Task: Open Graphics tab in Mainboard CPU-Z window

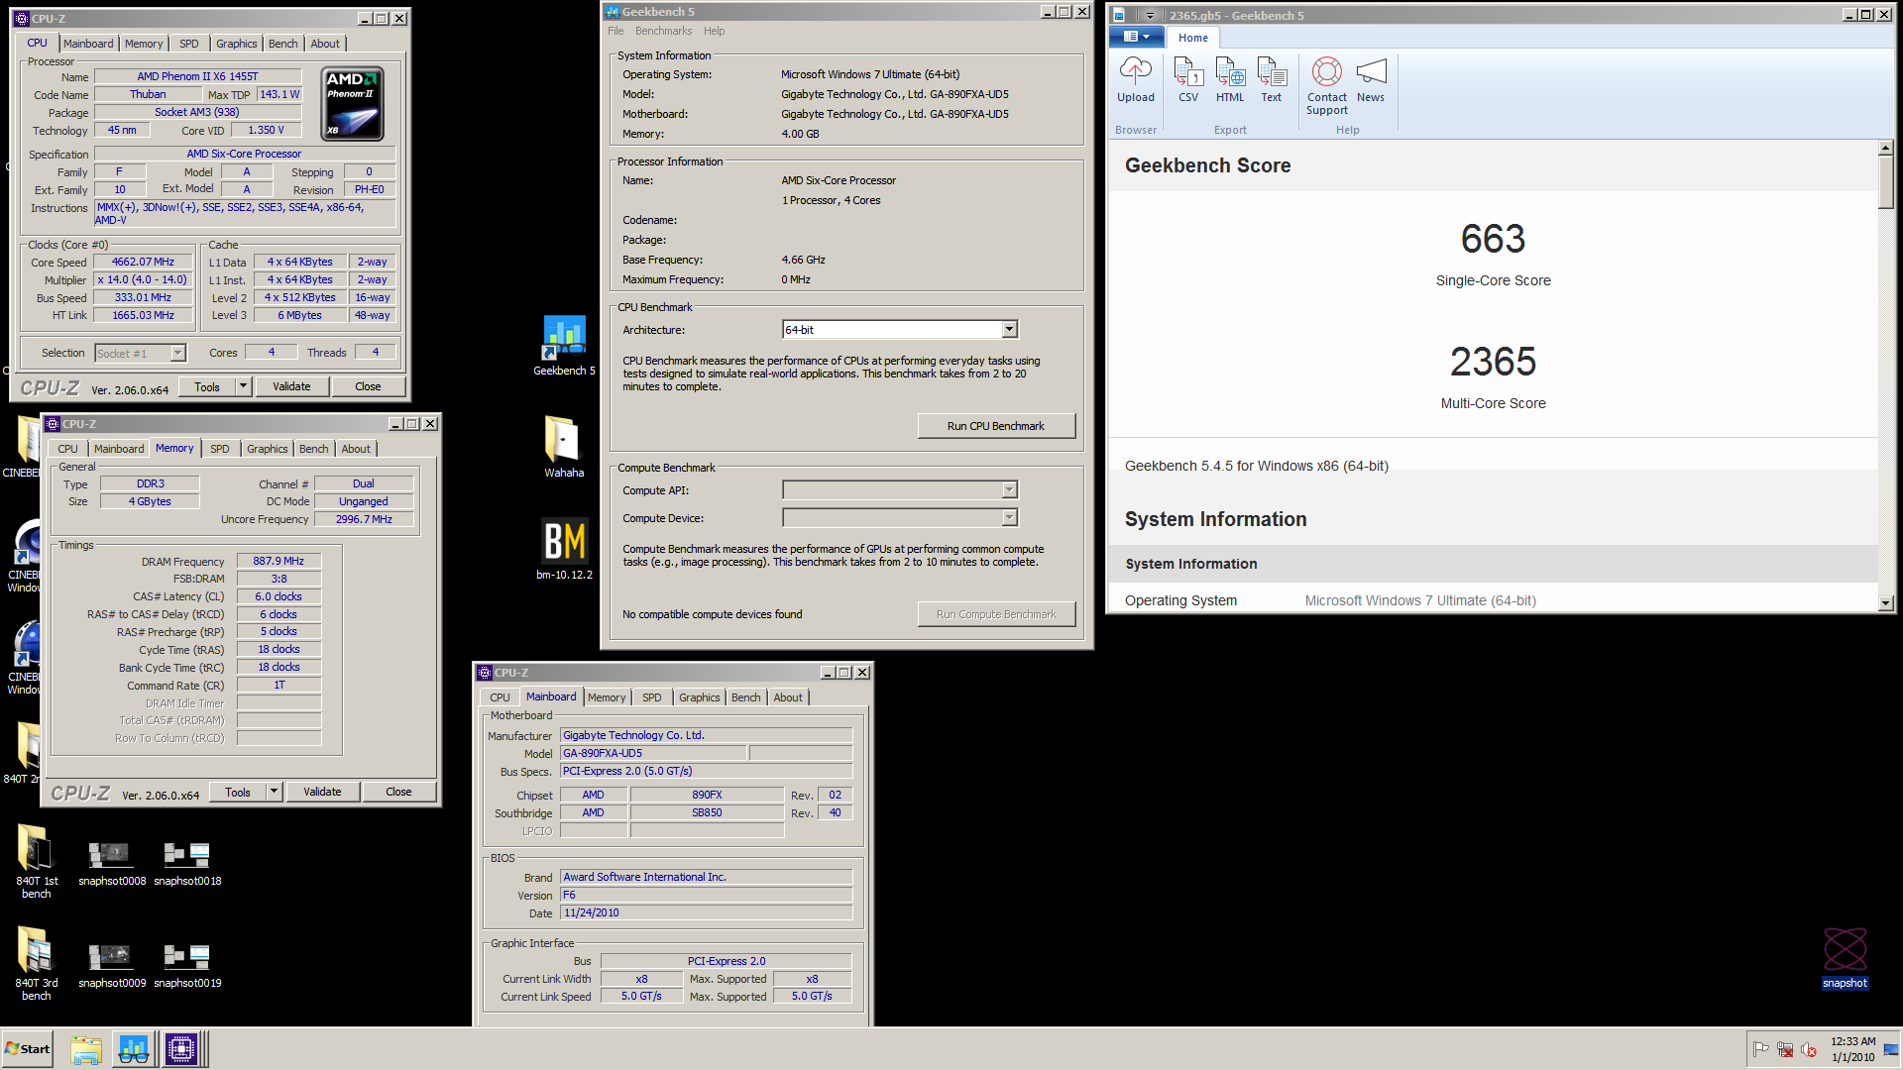Action: 699,697
